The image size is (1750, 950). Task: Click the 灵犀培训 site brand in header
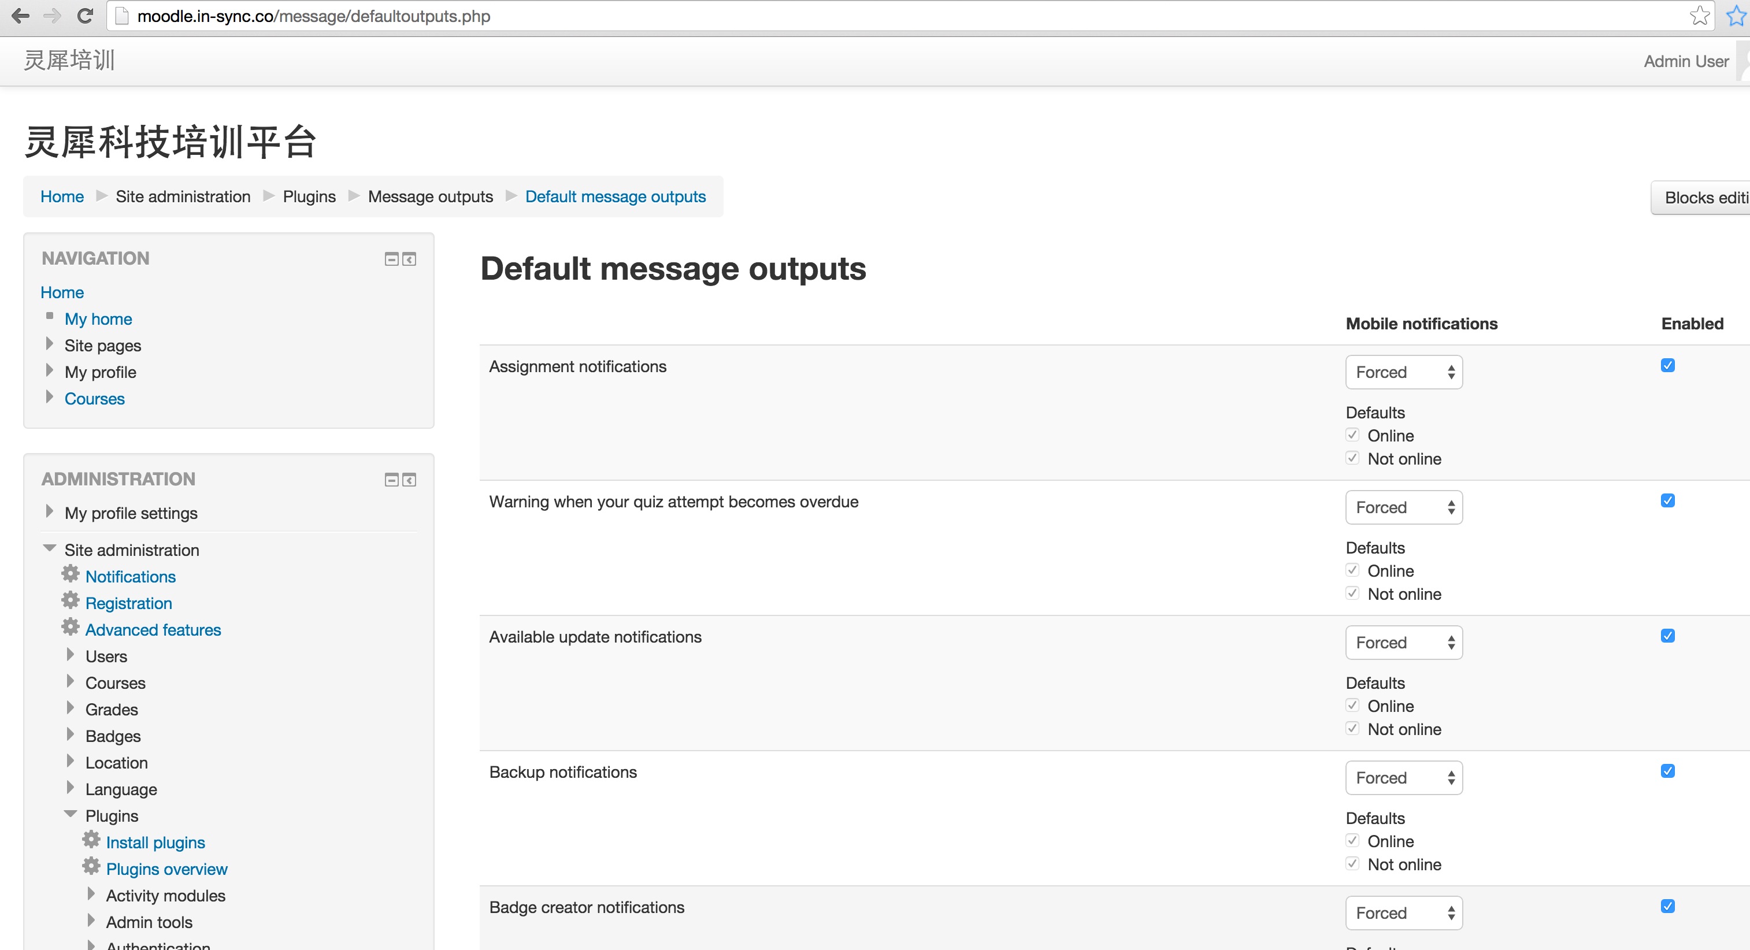[x=69, y=60]
